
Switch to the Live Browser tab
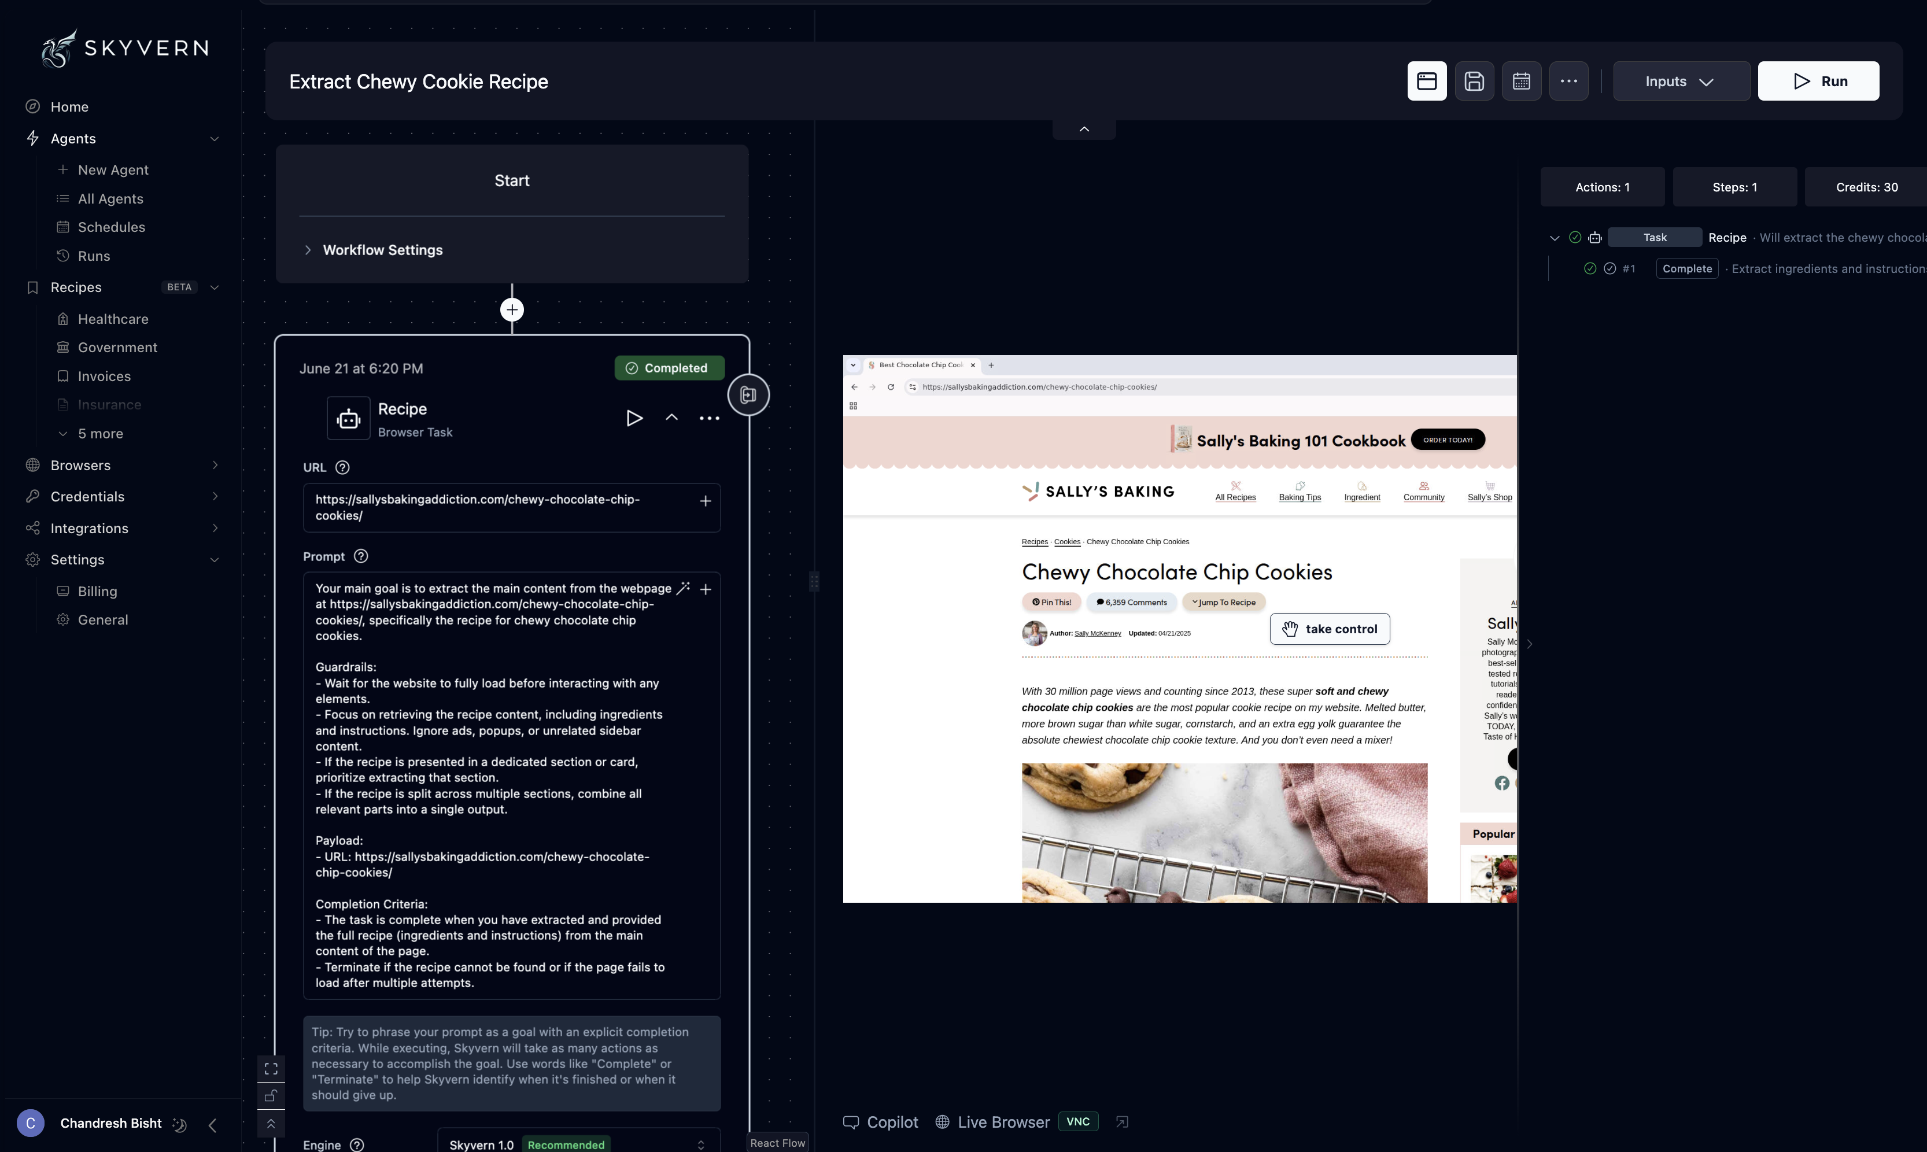tap(992, 1123)
